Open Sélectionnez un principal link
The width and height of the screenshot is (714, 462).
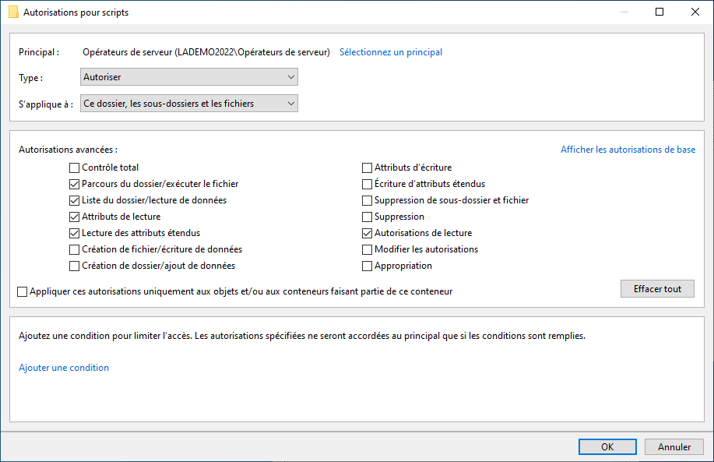coord(391,52)
